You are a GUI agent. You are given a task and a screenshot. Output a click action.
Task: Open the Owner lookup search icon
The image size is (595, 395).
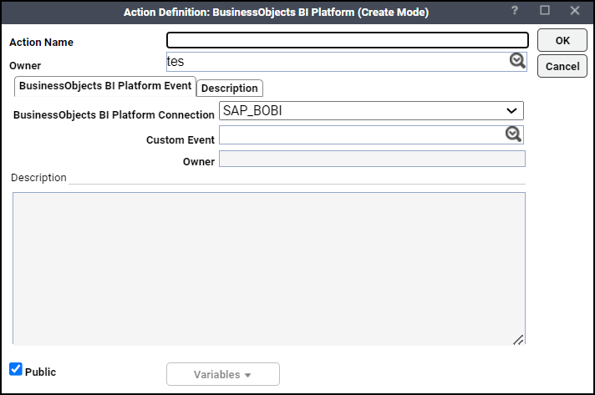(x=517, y=61)
